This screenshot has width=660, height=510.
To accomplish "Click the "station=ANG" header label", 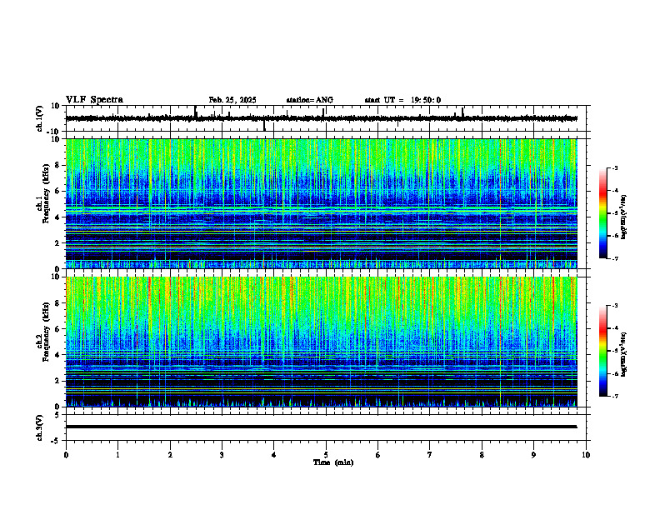I will 309,100.
